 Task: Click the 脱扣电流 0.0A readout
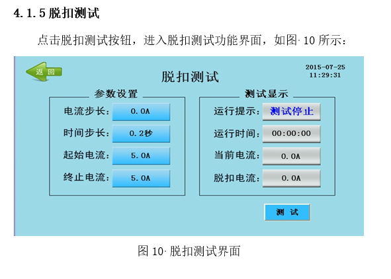pyautogui.click(x=292, y=179)
